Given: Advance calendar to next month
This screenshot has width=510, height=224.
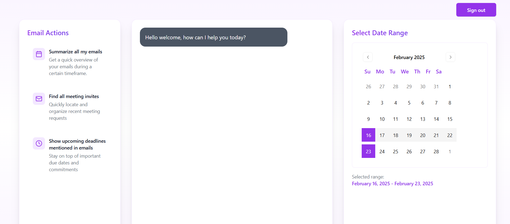Looking at the screenshot, I should pos(450,57).
